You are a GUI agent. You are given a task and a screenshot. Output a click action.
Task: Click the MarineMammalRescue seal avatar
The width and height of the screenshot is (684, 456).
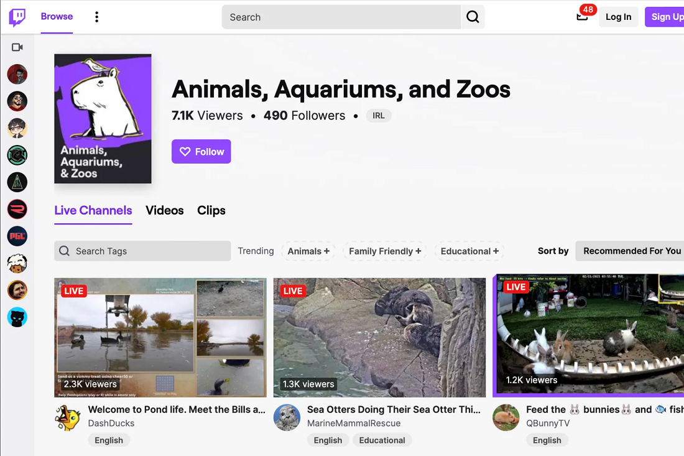tap(287, 417)
